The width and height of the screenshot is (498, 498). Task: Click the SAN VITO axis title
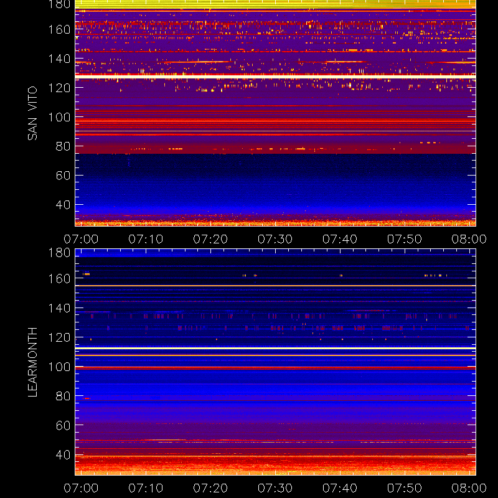pyautogui.click(x=32, y=113)
